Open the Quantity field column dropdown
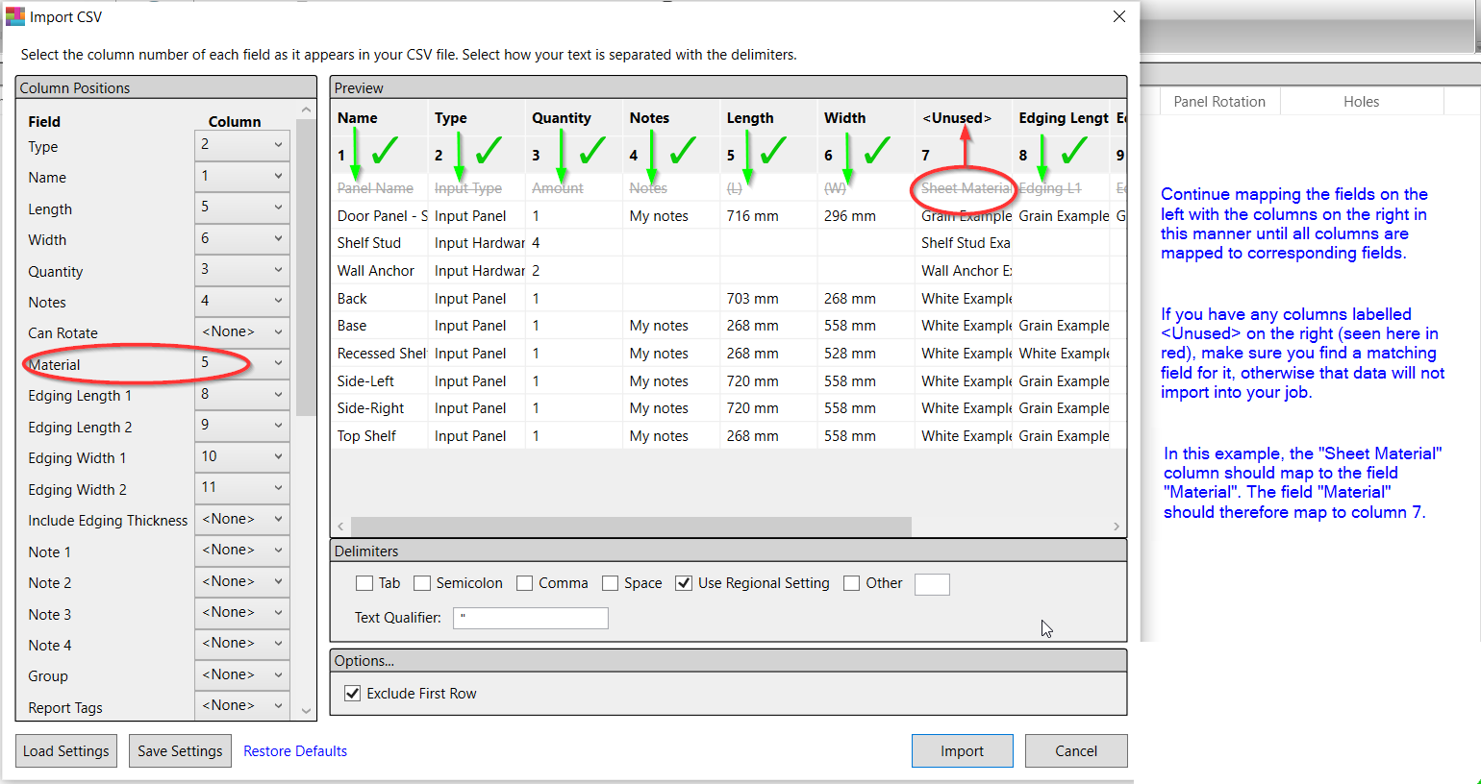The width and height of the screenshot is (1481, 784). pyautogui.click(x=242, y=271)
